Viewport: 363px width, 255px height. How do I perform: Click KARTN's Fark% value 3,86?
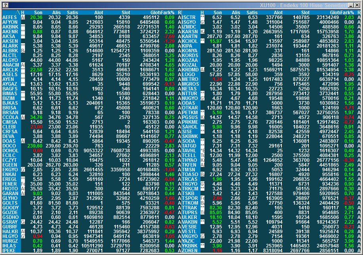(349, 36)
